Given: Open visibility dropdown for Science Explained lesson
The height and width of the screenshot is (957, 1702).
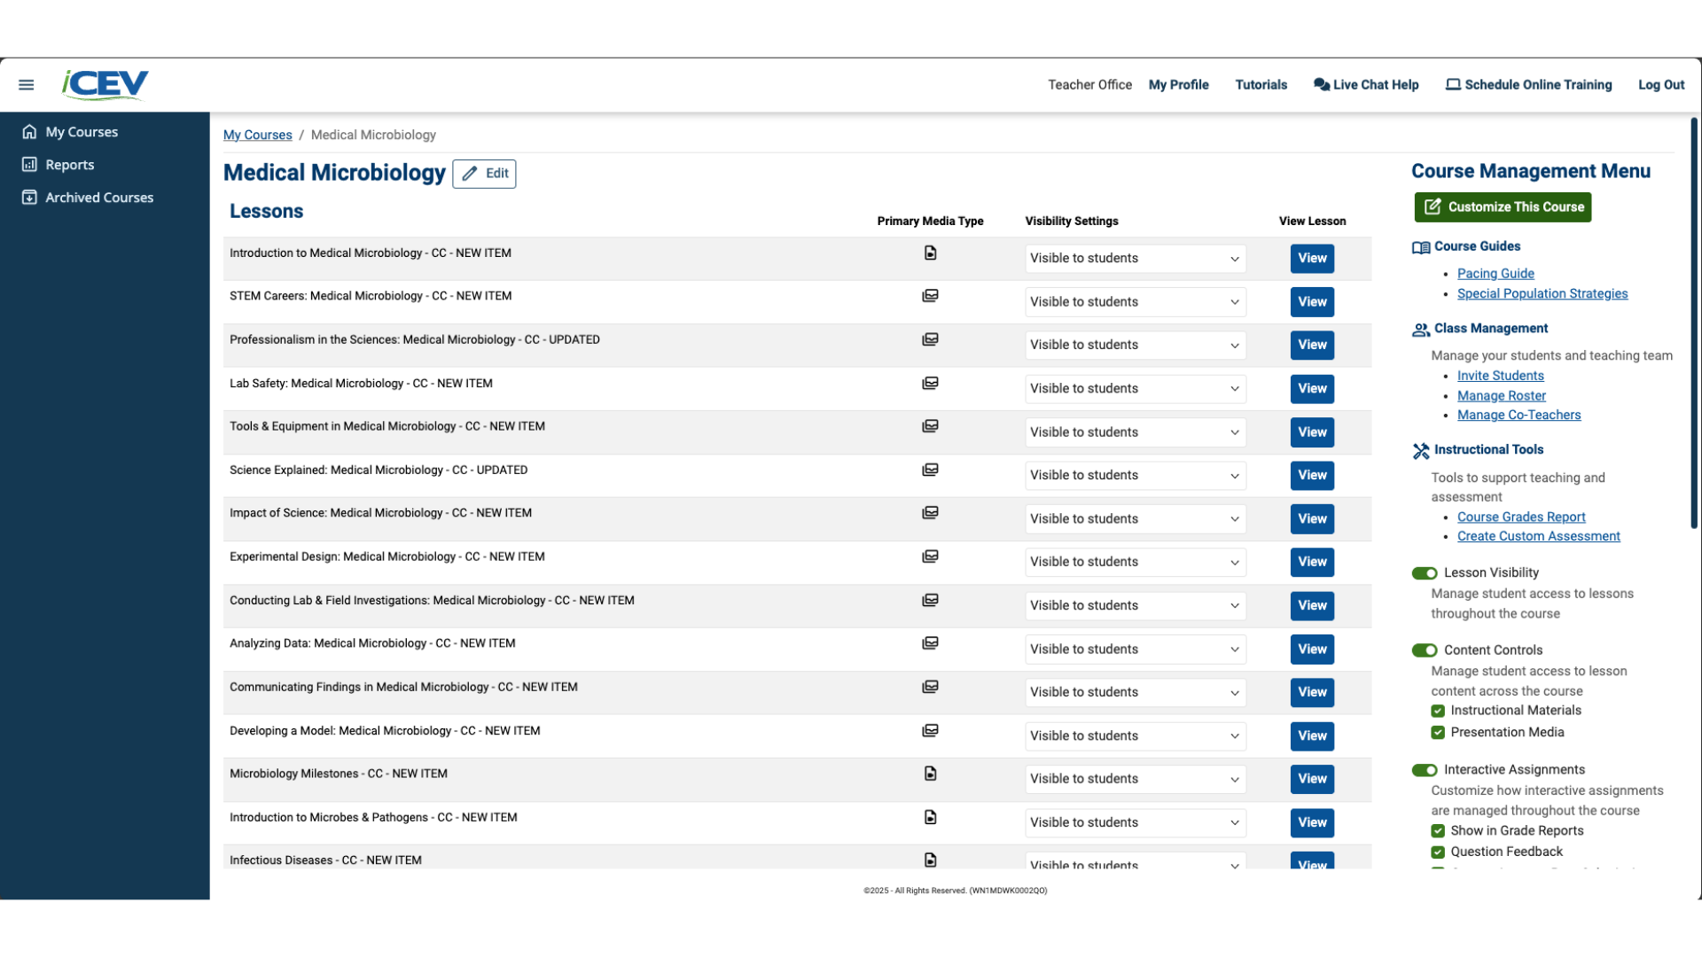Looking at the screenshot, I should point(1136,476).
